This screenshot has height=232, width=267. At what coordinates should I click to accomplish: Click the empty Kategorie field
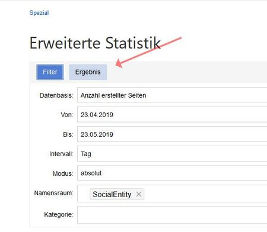click(x=172, y=215)
